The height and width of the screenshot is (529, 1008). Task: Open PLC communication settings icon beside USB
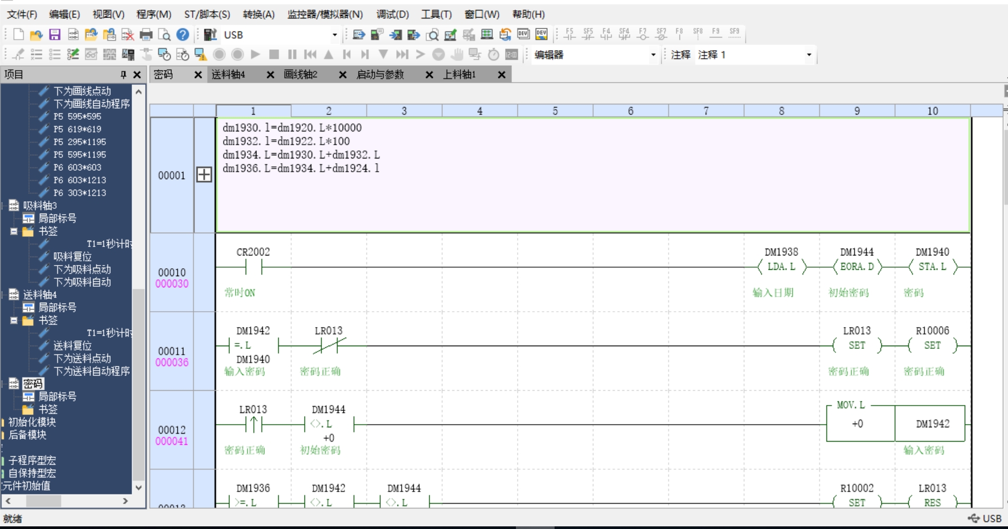coord(210,35)
